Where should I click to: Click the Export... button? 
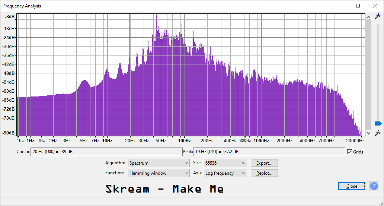point(264,163)
